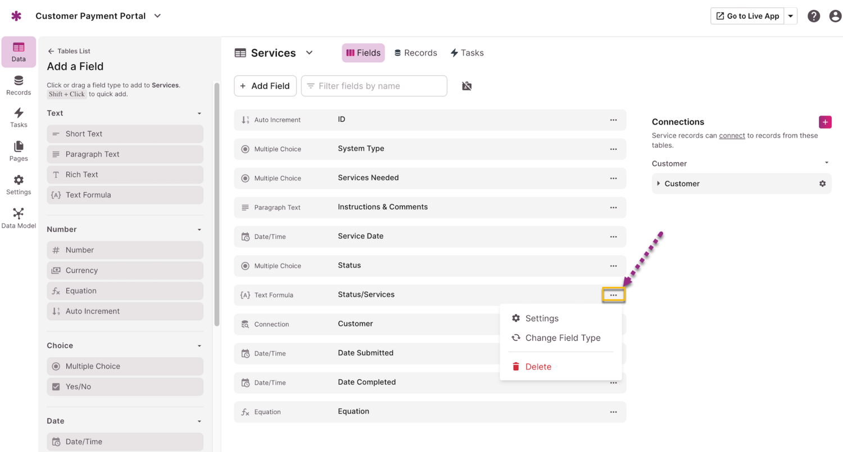
Task: Collapse the Number field types section
Action: 199,229
